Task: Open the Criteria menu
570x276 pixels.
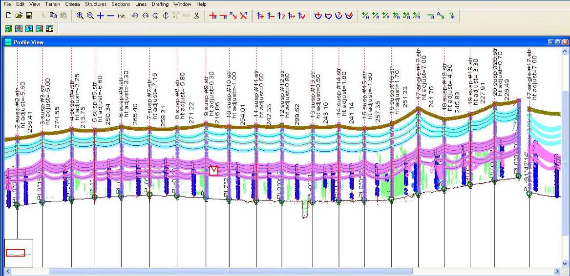Action: point(72,4)
